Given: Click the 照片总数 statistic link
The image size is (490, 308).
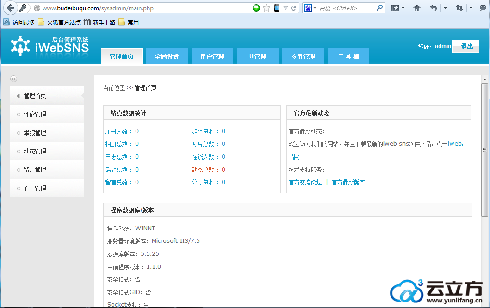Looking at the screenshot, I should pyautogui.click(x=208, y=144).
